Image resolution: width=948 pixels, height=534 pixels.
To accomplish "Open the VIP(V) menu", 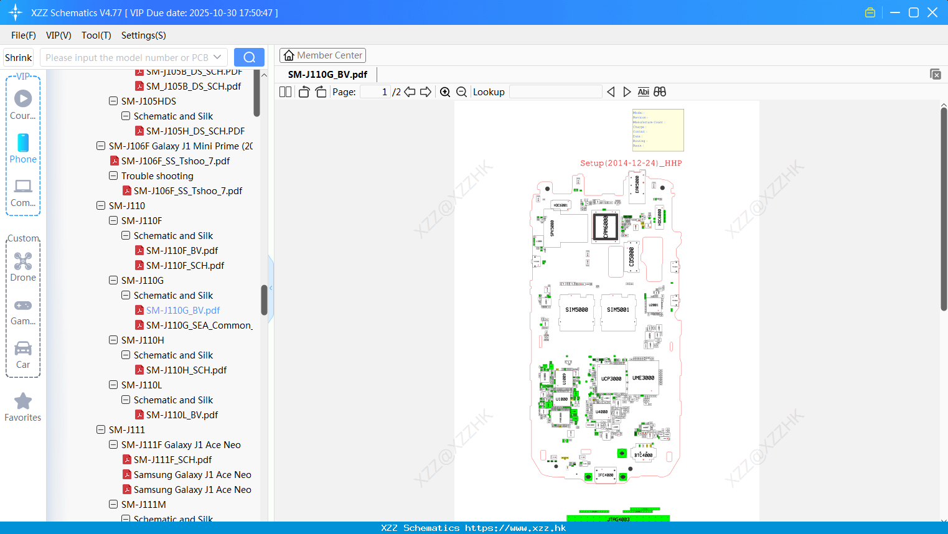I will (59, 35).
